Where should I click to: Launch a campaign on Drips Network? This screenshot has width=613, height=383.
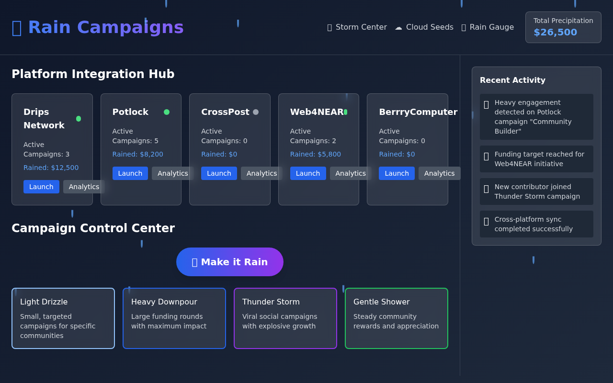tap(41, 187)
